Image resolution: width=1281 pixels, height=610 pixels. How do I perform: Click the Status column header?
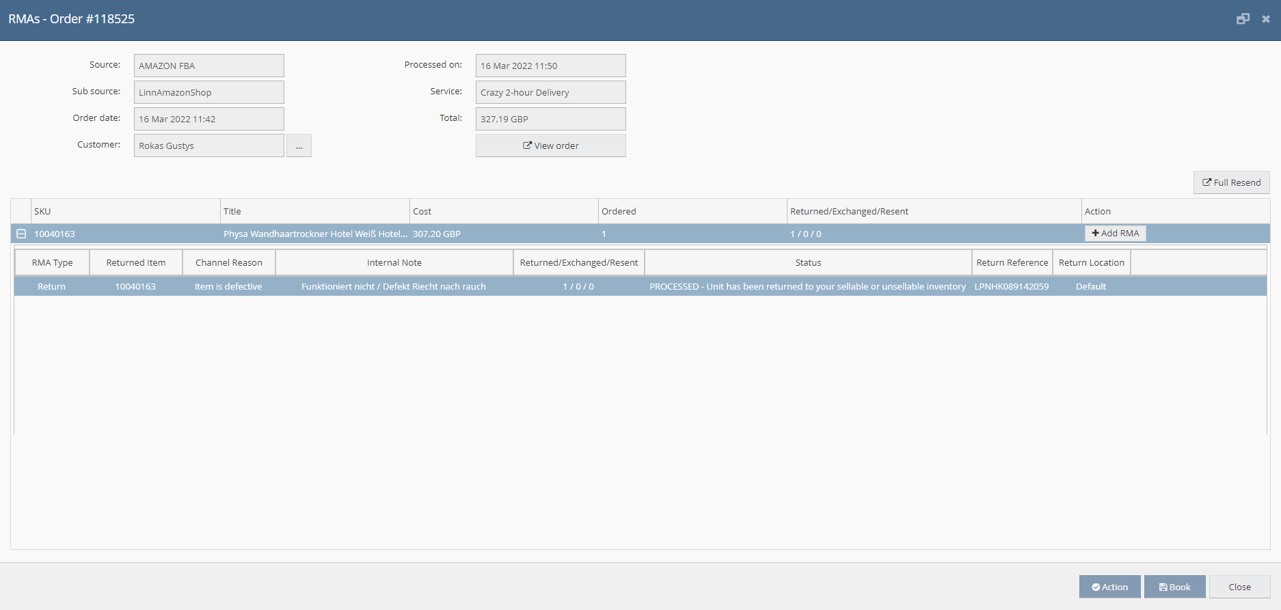[x=808, y=263]
